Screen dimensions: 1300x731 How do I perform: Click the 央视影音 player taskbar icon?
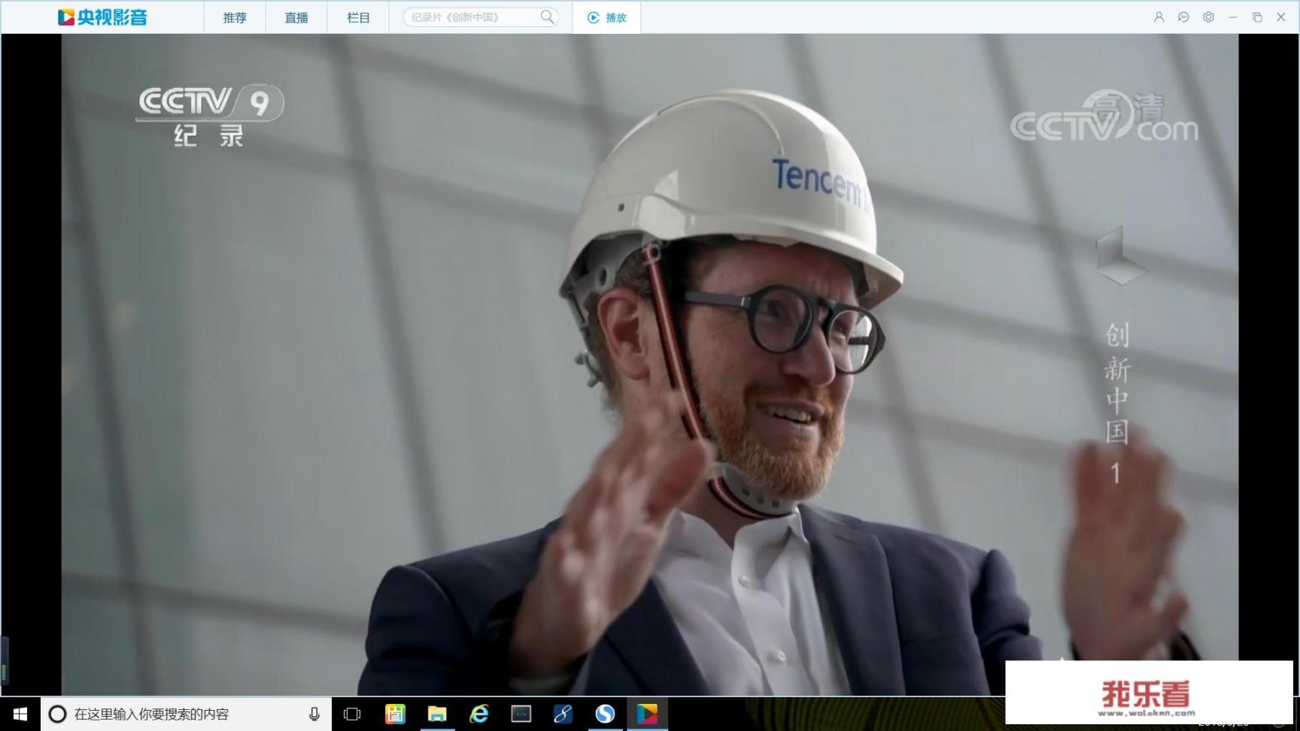648,714
